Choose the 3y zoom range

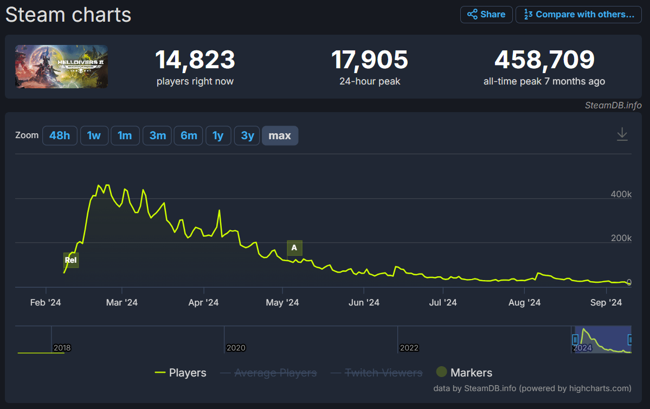(247, 135)
